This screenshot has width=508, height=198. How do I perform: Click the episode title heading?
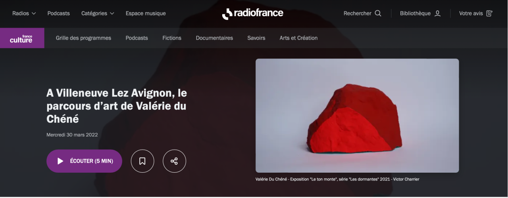(x=117, y=106)
